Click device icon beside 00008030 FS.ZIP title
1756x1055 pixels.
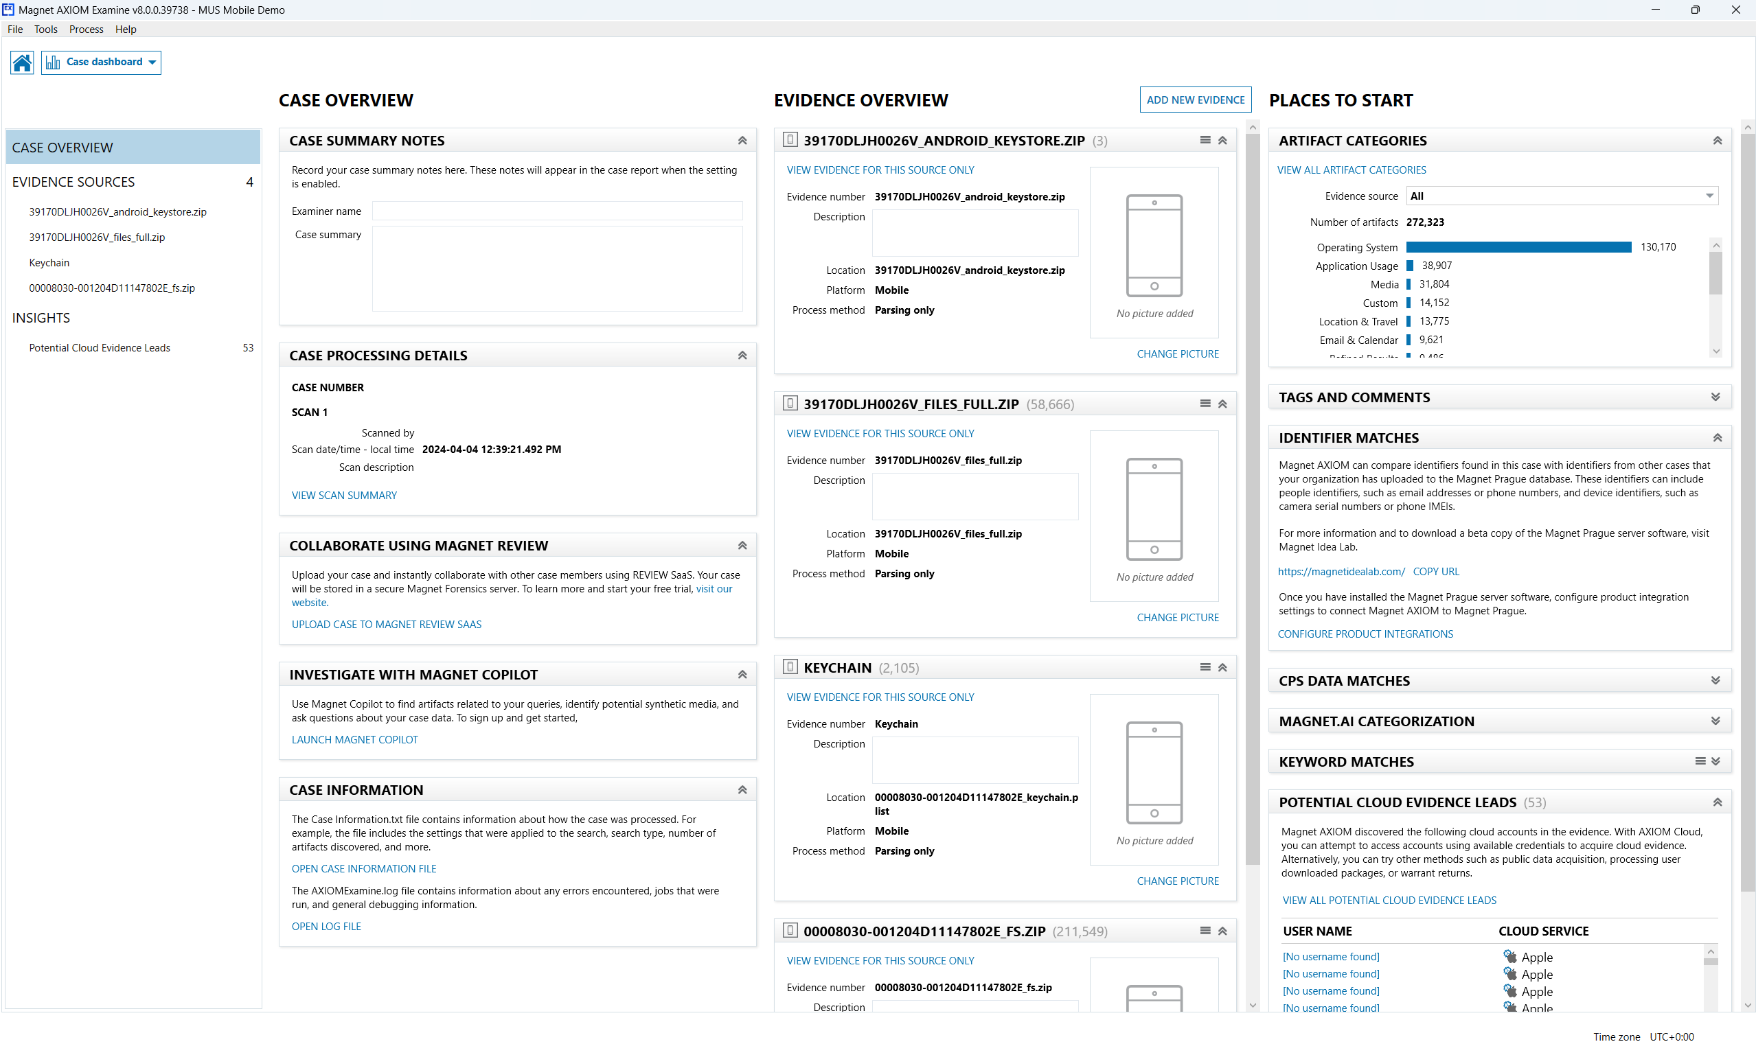[790, 931]
